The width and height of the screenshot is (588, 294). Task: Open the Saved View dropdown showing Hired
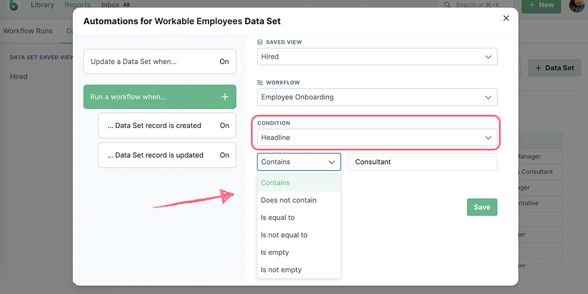(x=377, y=57)
